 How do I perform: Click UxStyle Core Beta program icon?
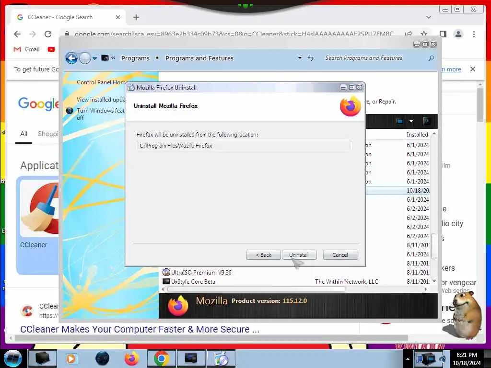166,282
